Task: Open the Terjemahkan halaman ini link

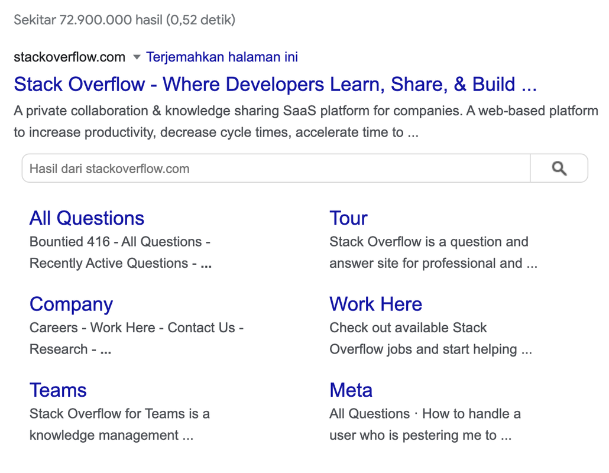Action: coord(222,57)
